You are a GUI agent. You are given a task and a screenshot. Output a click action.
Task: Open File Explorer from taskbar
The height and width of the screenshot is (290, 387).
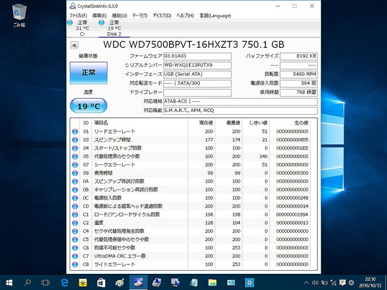click(x=212, y=282)
